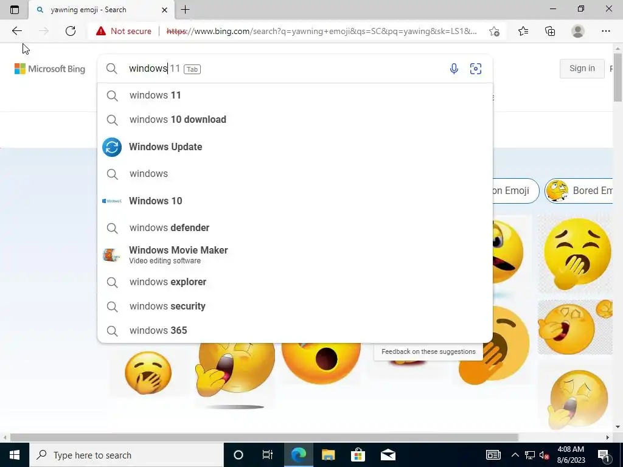The width and height of the screenshot is (623, 467).
Task: Click the browser Back arrow
Action: tap(16, 31)
